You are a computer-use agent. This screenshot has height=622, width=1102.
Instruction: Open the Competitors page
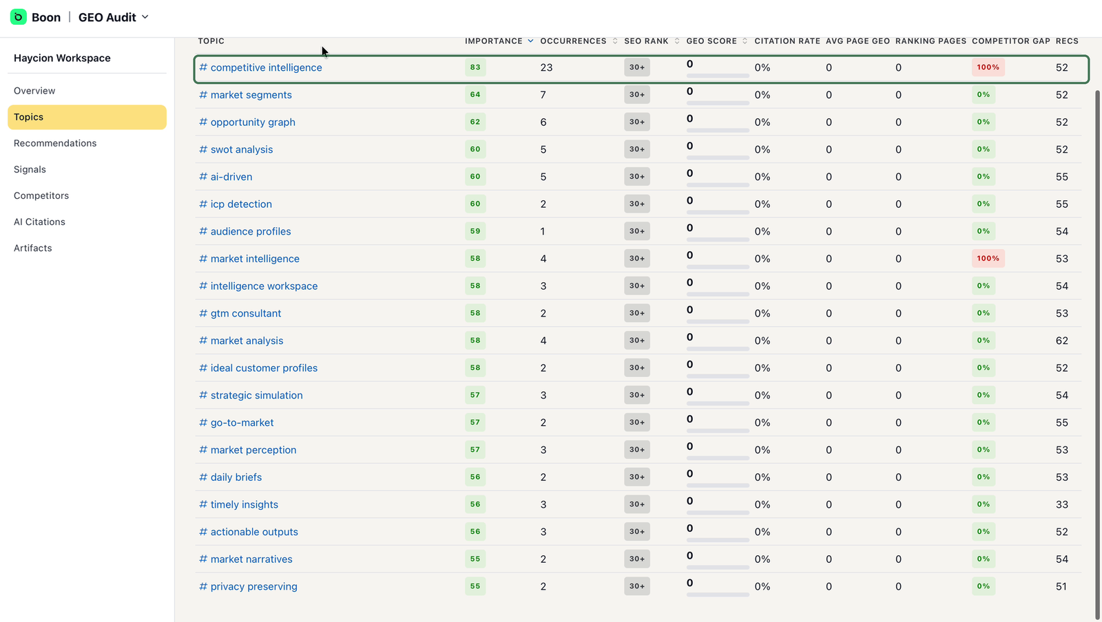click(x=87, y=195)
